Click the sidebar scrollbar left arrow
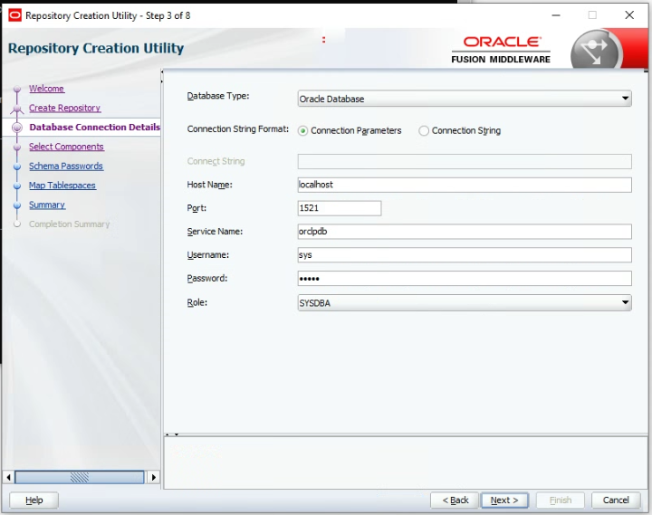The image size is (652, 515). pyautogui.click(x=8, y=477)
